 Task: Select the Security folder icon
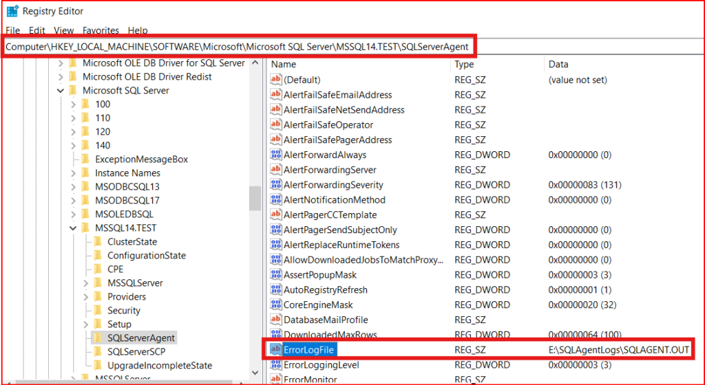(x=98, y=311)
